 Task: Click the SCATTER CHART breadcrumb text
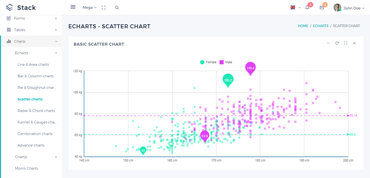(347, 26)
